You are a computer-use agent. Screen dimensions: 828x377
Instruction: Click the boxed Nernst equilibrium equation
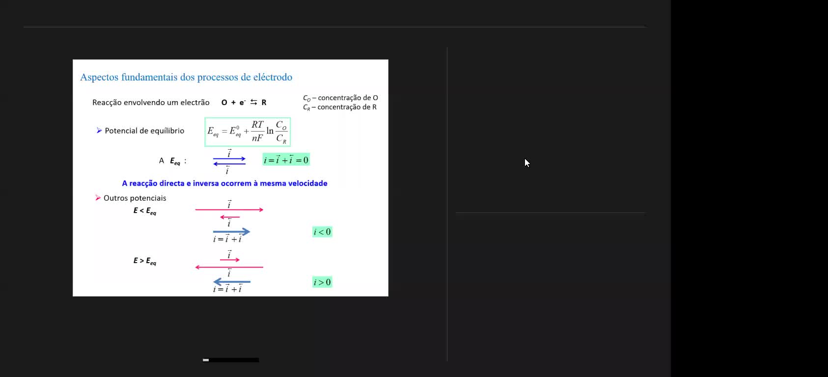point(248,132)
